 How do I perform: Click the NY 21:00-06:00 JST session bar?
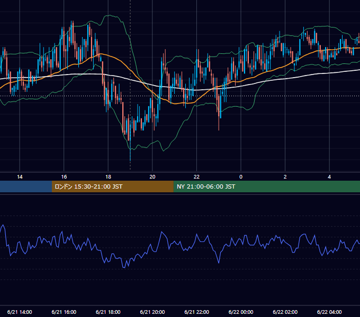[x=266, y=187]
